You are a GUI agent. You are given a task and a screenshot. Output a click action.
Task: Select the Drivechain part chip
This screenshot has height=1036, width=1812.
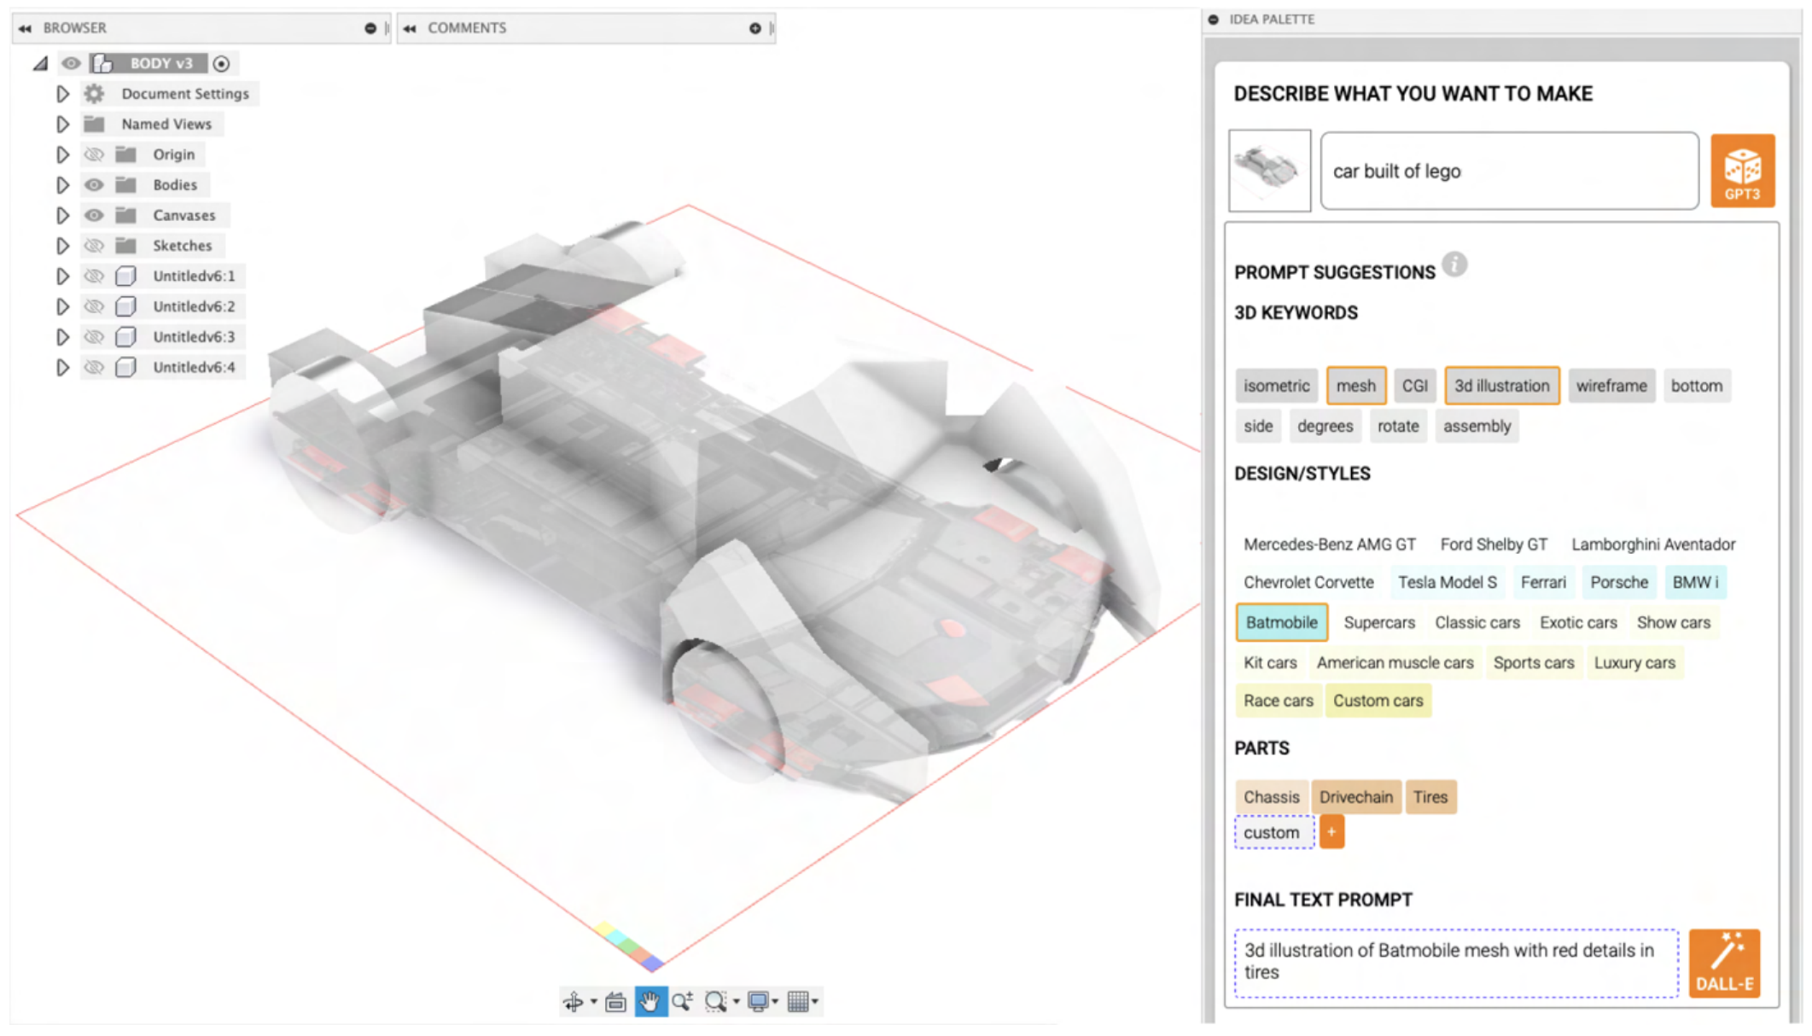(x=1355, y=797)
